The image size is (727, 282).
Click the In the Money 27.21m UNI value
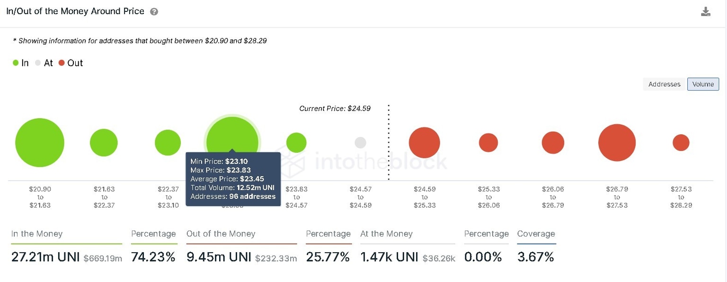(x=45, y=257)
